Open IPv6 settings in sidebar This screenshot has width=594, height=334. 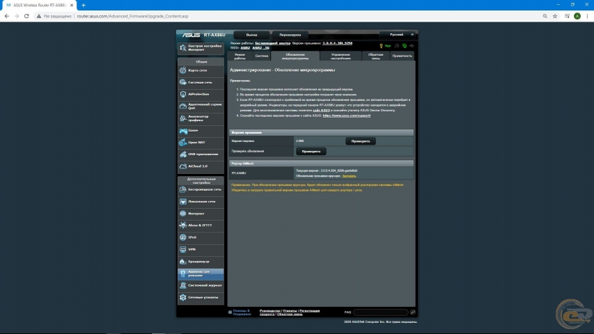click(201, 237)
